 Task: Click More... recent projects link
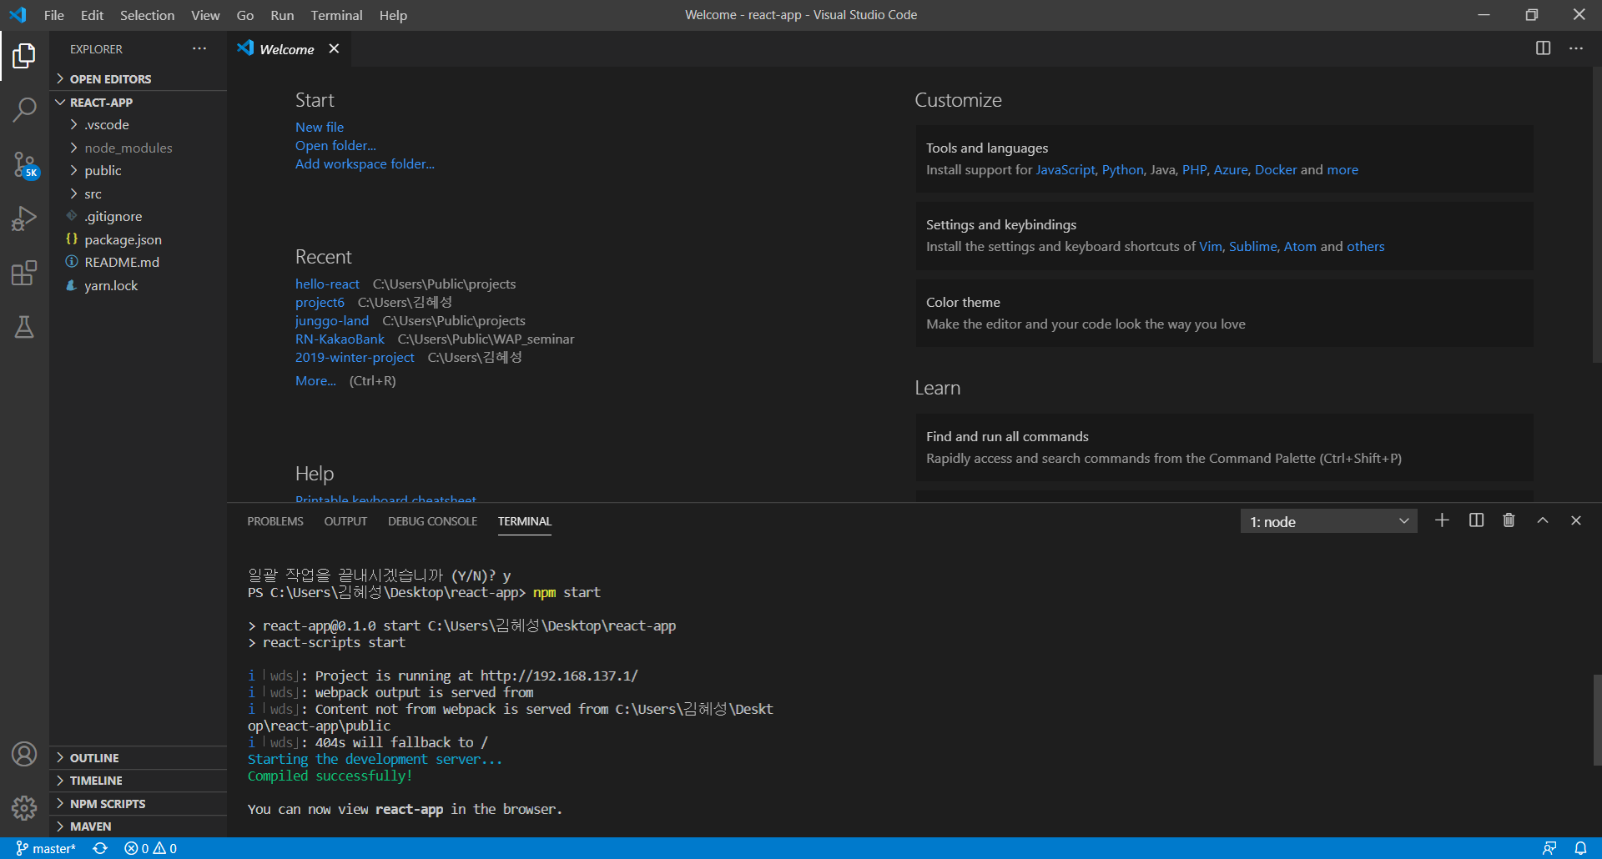315,380
